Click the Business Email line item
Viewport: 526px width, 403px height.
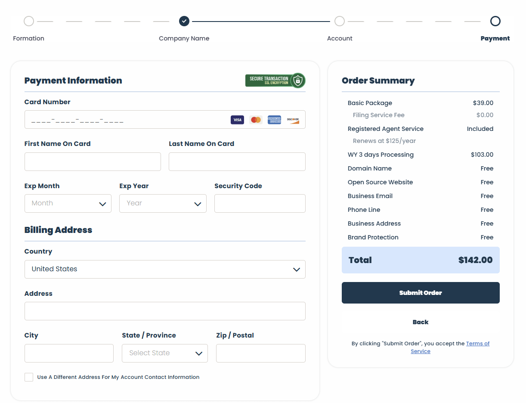[421, 196]
